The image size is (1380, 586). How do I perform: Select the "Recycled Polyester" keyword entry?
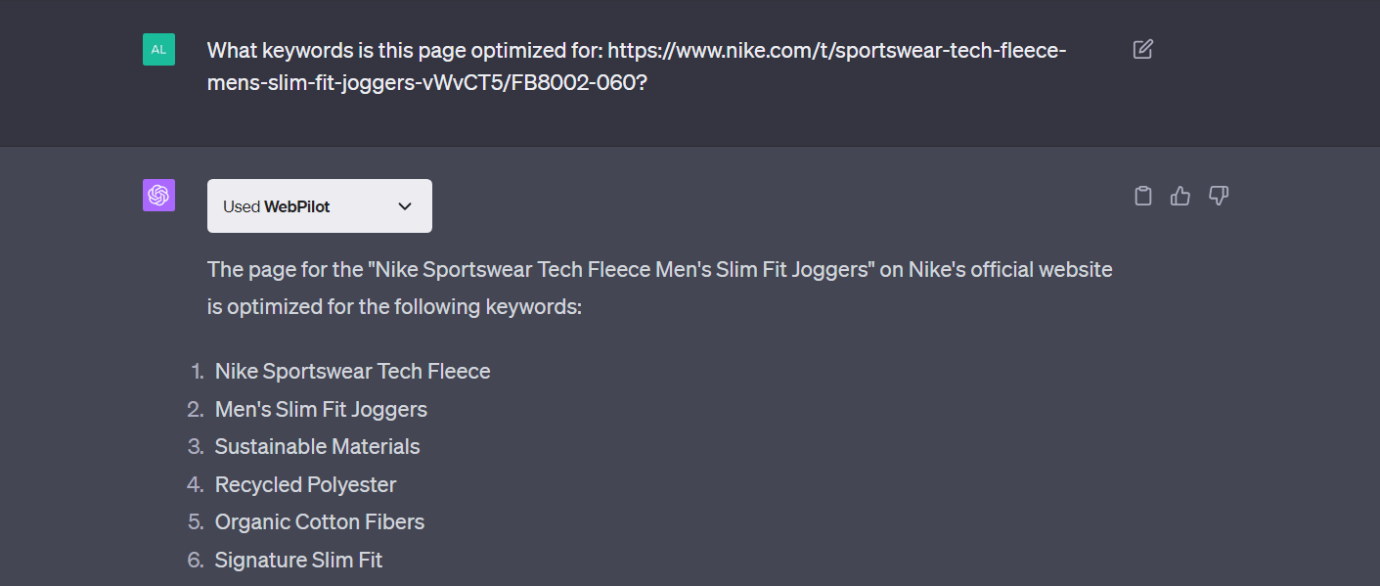tap(305, 484)
